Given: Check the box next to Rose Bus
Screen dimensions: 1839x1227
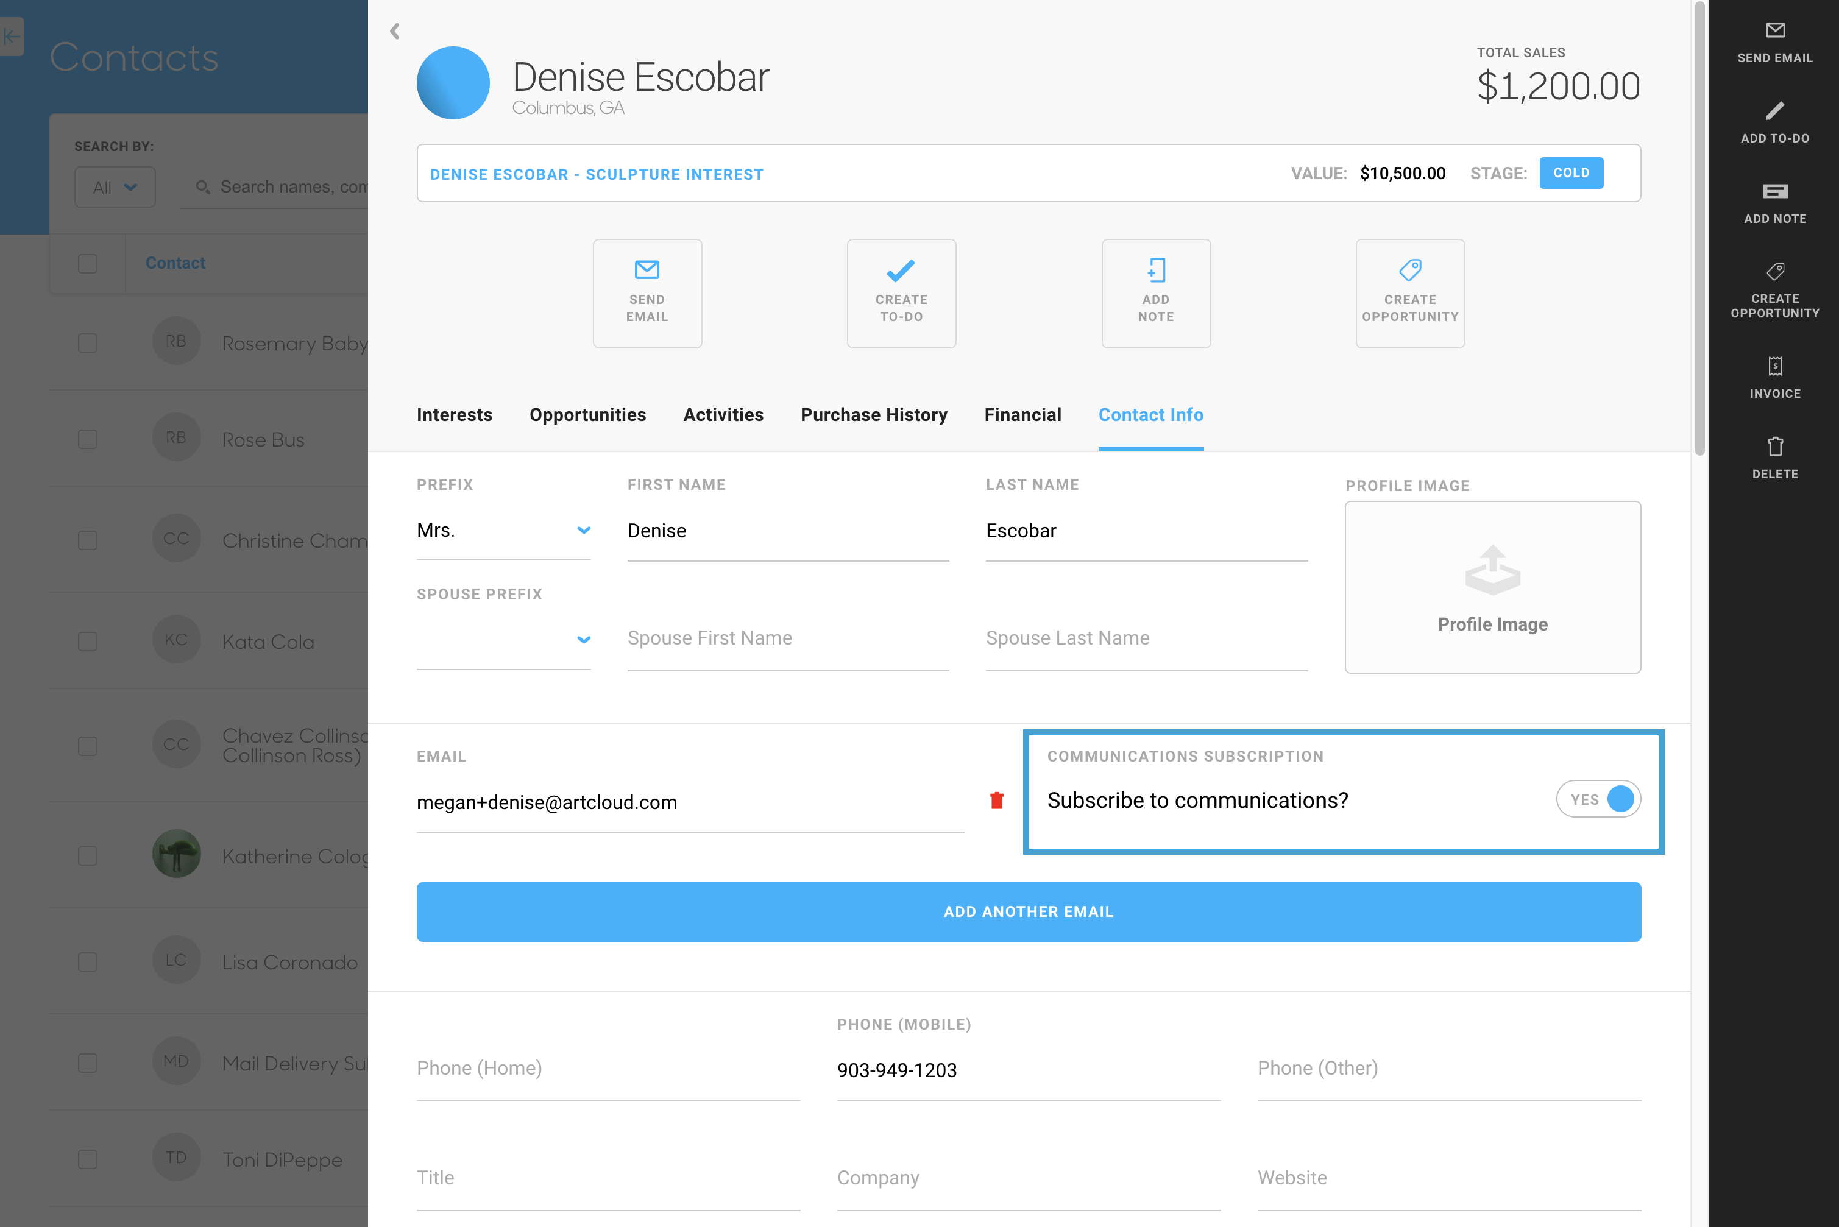Looking at the screenshot, I should click(x=88, y=439).
